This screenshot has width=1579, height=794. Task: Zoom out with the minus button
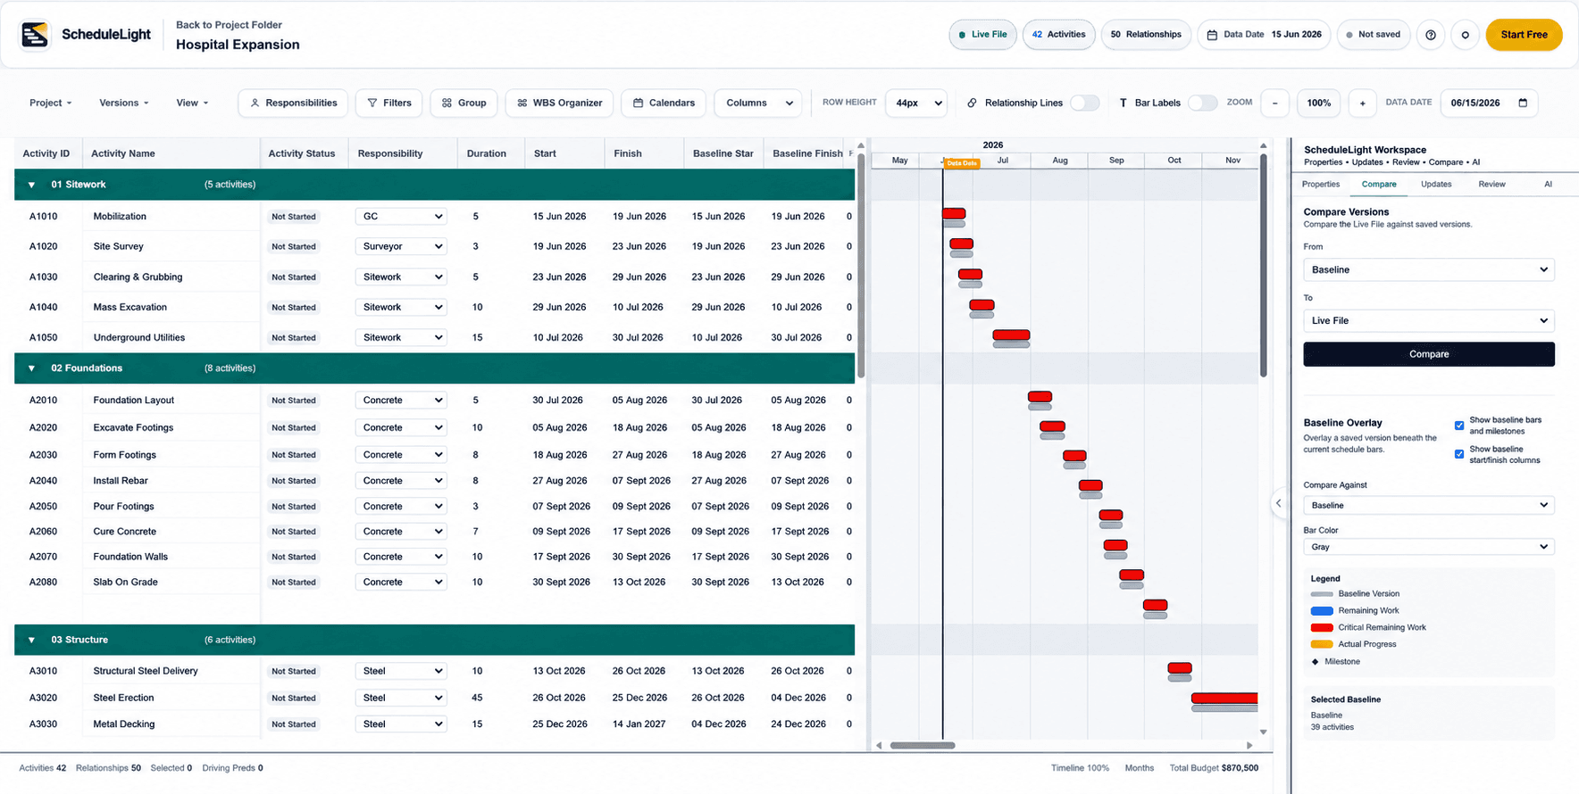click(1274, 103)
